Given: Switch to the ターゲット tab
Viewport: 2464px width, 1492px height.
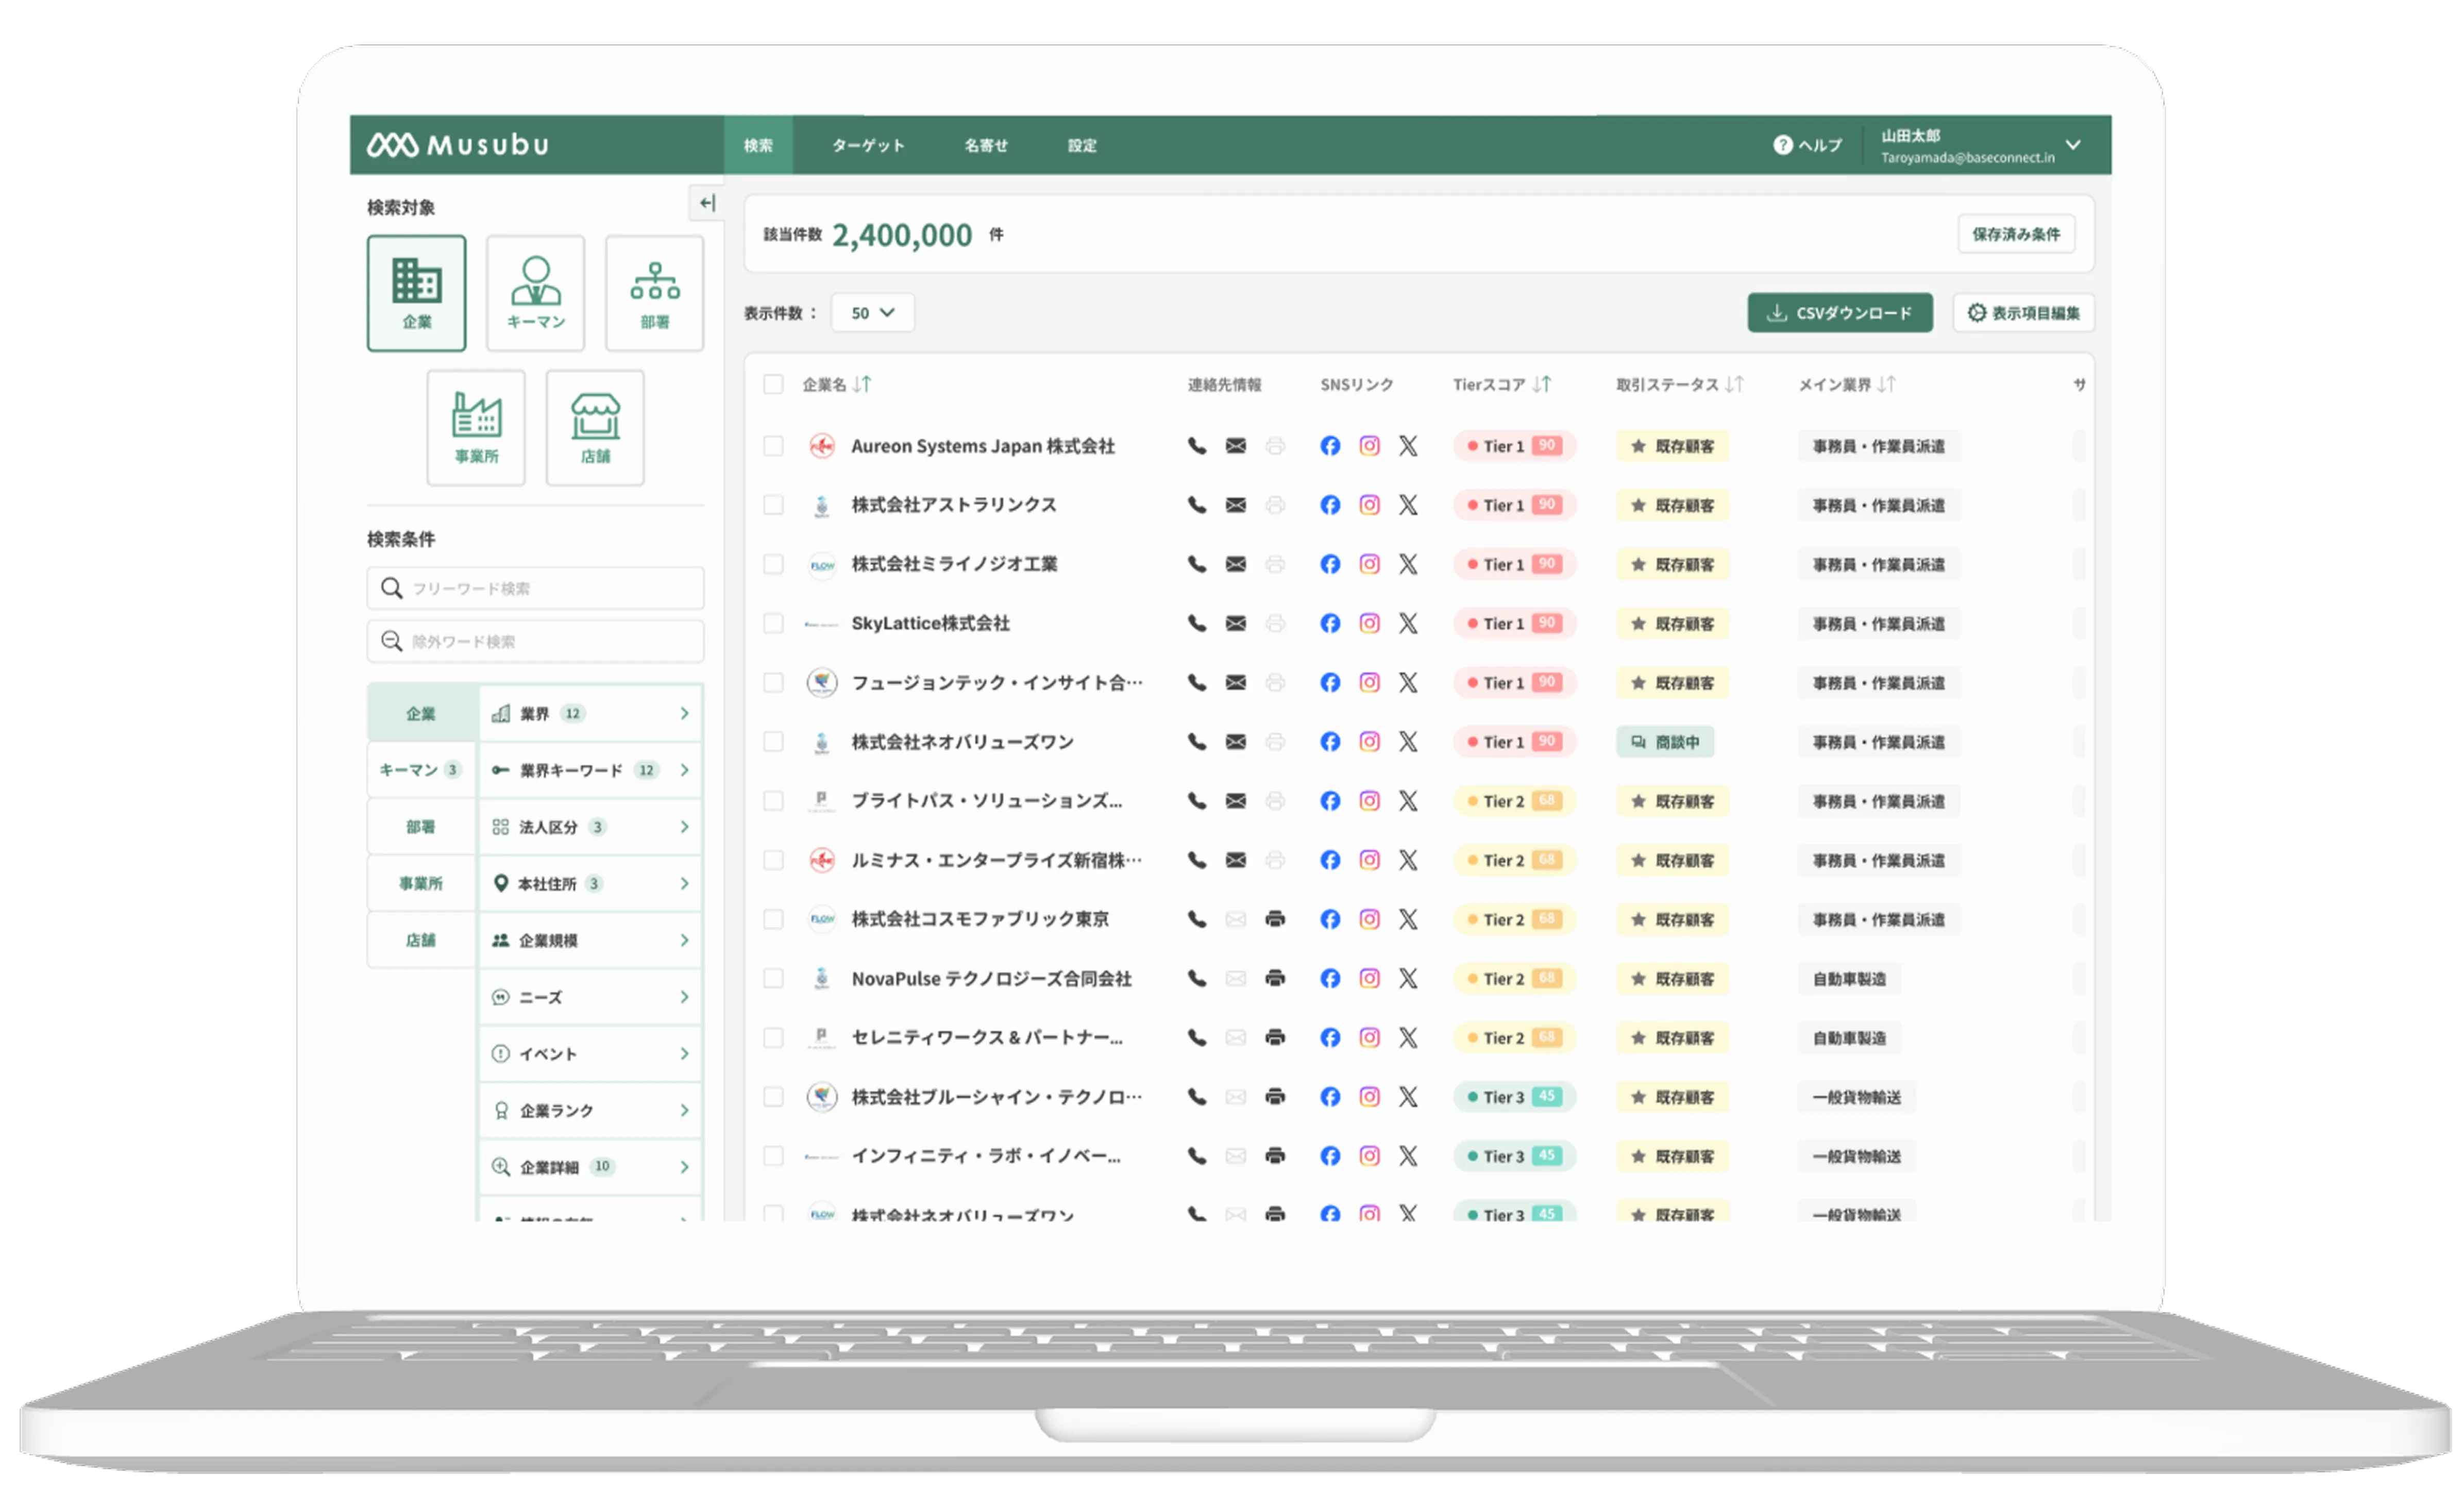Looking at the screenshot, I should tap(868, 145).
